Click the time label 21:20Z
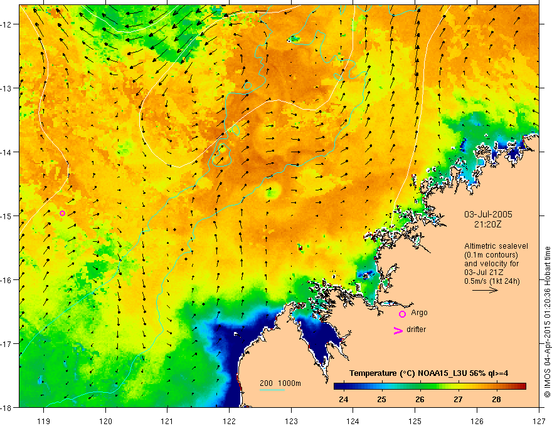 click(487, 224)
